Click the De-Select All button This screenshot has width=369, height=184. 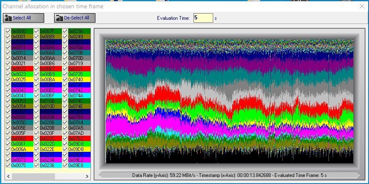click(x=75, y=18)
